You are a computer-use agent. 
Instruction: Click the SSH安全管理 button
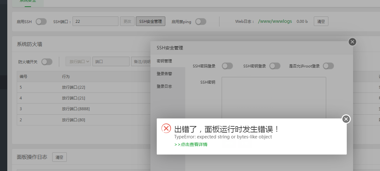pyautogui.click(x=150, y=21)
